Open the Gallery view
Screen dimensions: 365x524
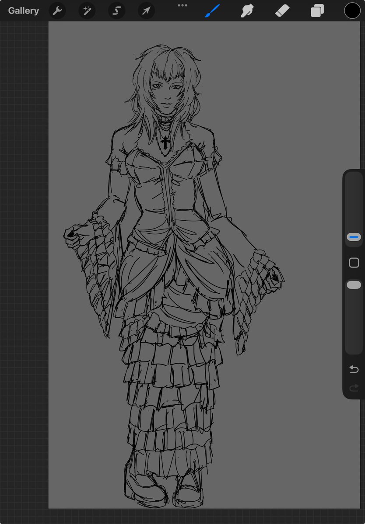24,10
